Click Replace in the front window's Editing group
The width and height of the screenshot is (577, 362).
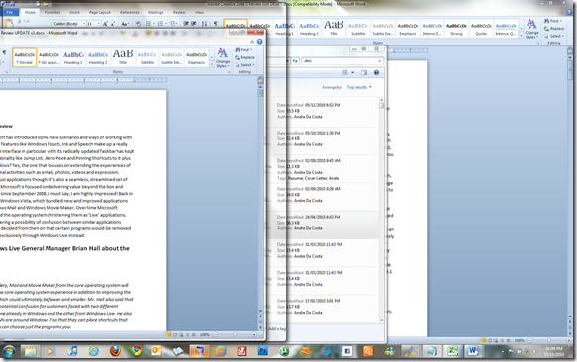click(x=245, y=57)
